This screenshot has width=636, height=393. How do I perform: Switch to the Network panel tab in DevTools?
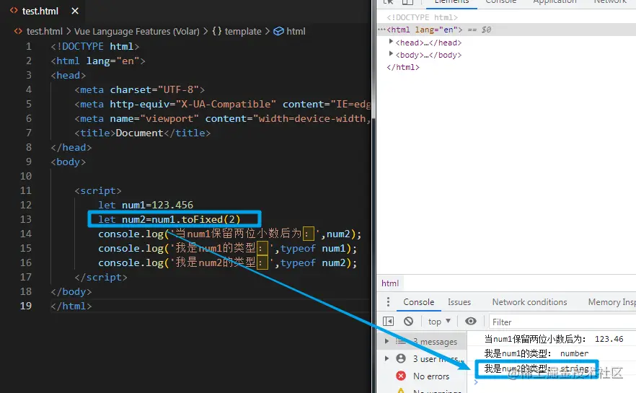coord(610,2)
